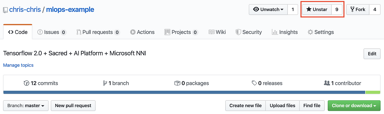The width and height of the screenshot is (384, 114).
Task: Click the repository book icon
Action: click(5, 10)
